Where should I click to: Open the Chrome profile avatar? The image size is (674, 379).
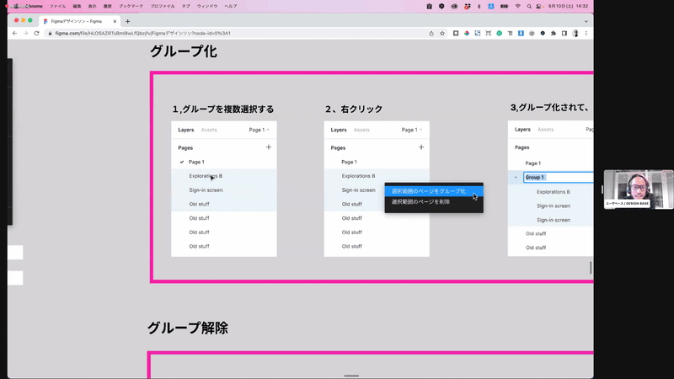coord(575,33)
